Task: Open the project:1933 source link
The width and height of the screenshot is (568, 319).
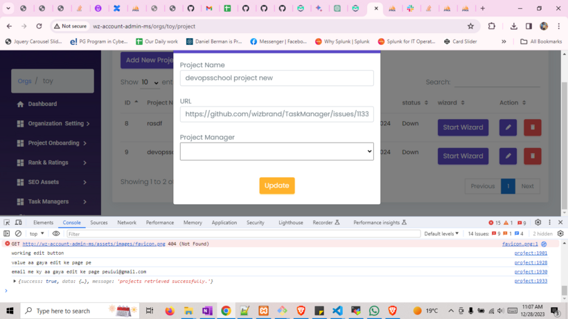Action: 530,281
